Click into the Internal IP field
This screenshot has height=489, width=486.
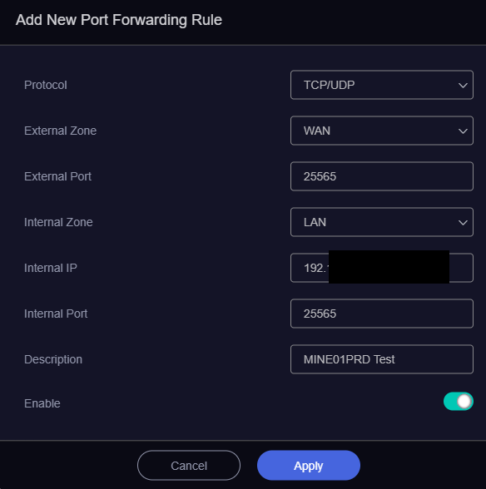click(x=382, y=268)
